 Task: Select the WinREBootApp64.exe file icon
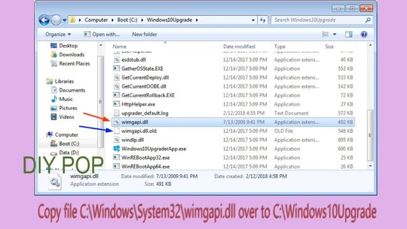[x=117, y=167]
